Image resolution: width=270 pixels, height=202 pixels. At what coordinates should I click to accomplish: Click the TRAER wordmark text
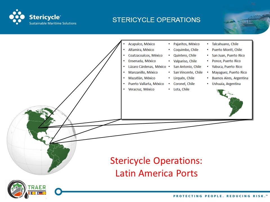(x=37, y=187)
